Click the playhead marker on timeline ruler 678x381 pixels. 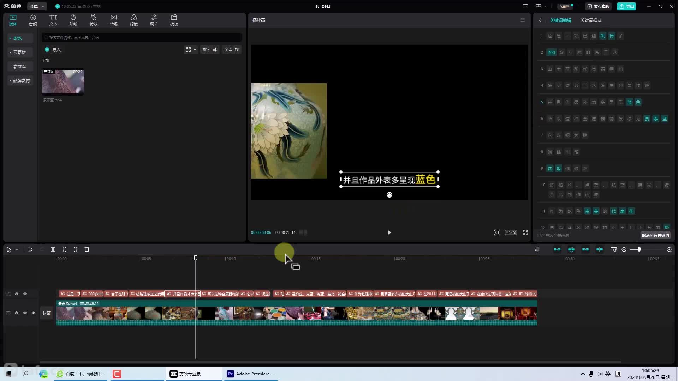point(196,258)
